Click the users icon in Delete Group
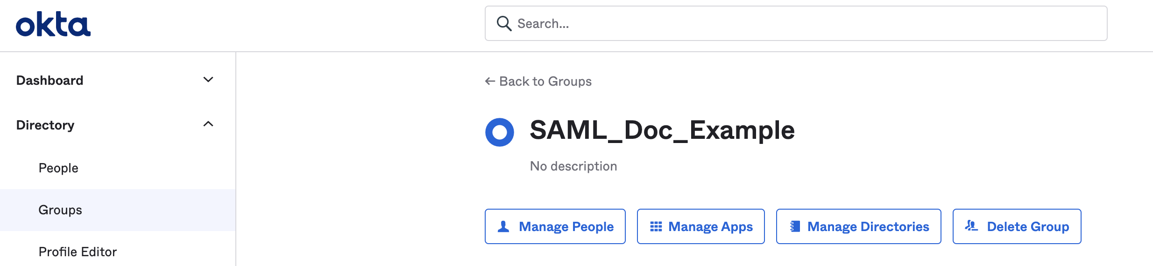This screenshot has height=266, width=1153. (971, 226)
